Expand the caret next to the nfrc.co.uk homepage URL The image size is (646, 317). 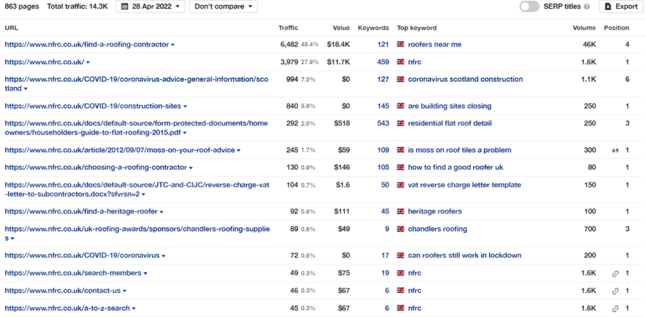(88, 62)
